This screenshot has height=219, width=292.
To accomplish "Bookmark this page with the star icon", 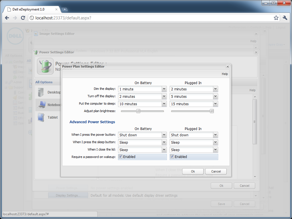I will [x=276, y=18].
